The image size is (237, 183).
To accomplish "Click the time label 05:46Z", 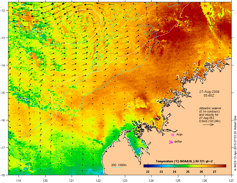I will pos(209,96).
